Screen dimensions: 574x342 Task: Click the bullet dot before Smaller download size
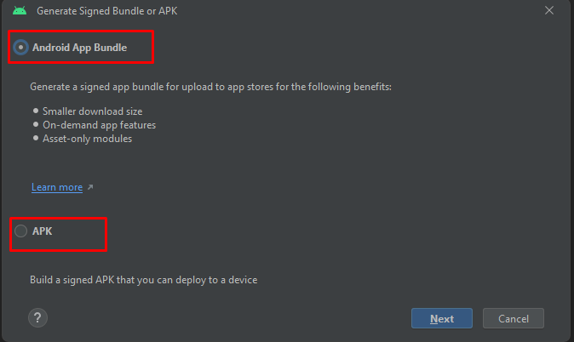tap(35, 111)
